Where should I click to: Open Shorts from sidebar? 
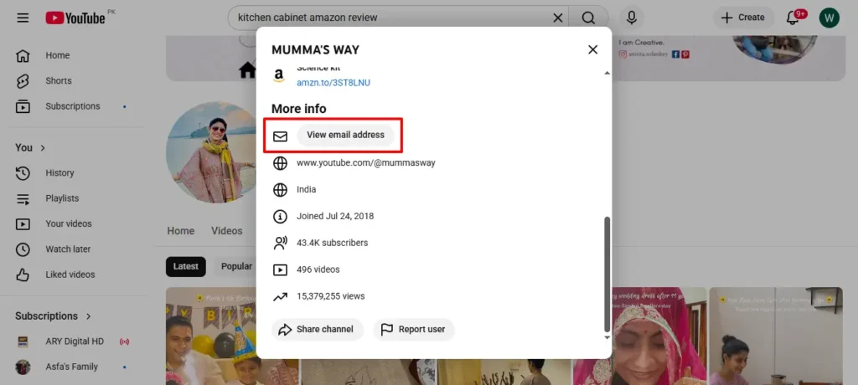(58, 81)
